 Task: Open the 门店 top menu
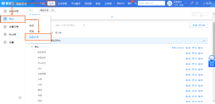point(42,3)
